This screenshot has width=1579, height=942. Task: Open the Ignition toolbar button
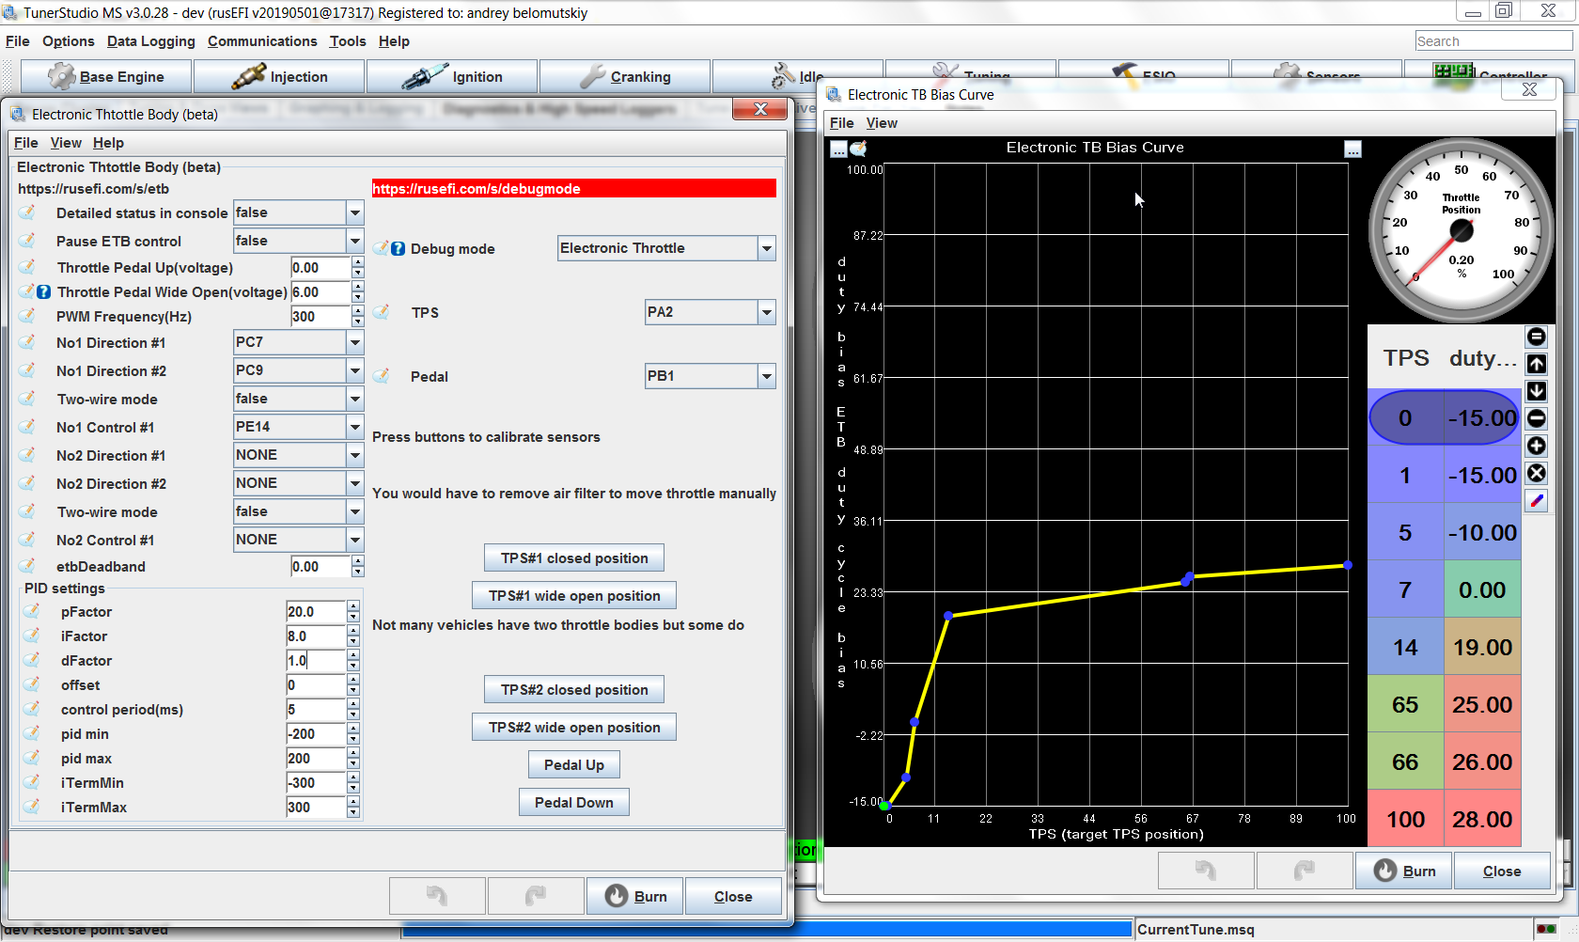pyautogui.click(x=452, y=76)
